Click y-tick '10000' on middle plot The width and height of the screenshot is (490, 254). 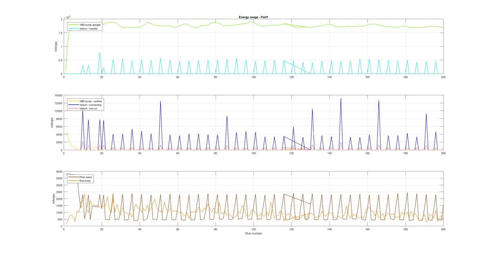pyautogui.click(x=58, y=111)
